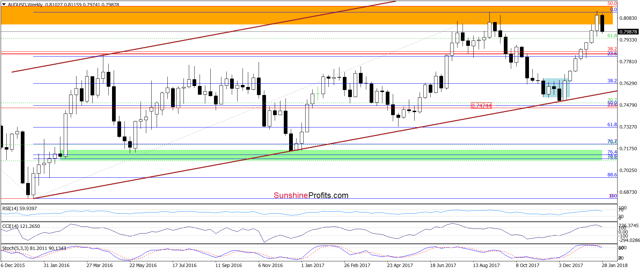Click the AUDUSD chart title dropdown arrow
This screenshot has height=270, width=640.
click(x=4, y=4)
